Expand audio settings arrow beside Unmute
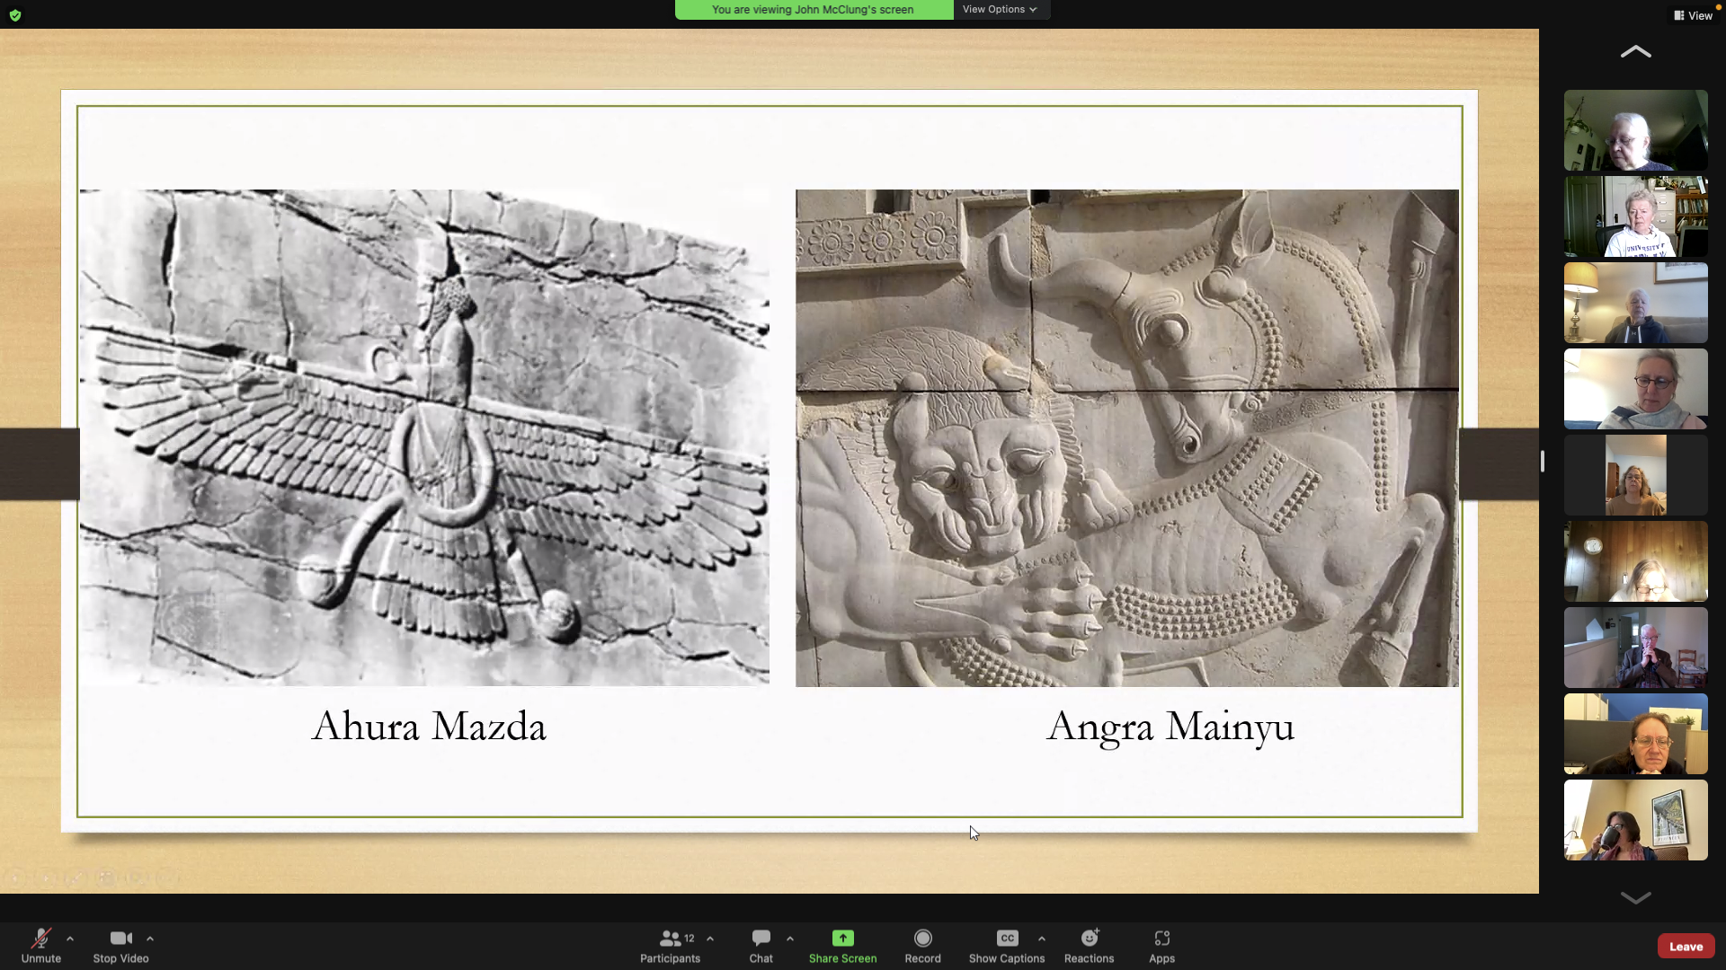 pos(70,939)
